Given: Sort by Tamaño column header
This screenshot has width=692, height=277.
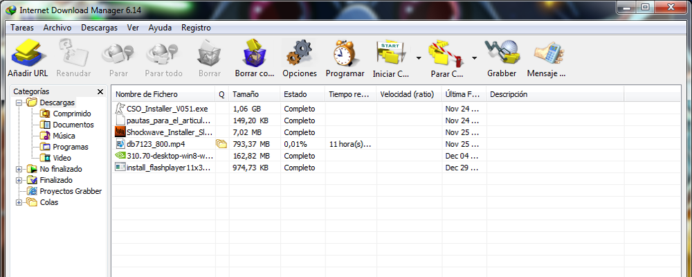Looking at the screenshot, I should (254, 94).
